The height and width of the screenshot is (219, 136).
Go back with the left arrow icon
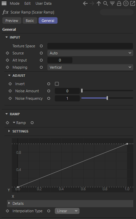pyautogui.click(x=85, y=3)
